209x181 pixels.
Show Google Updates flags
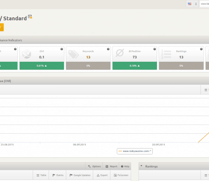(80, 175)
